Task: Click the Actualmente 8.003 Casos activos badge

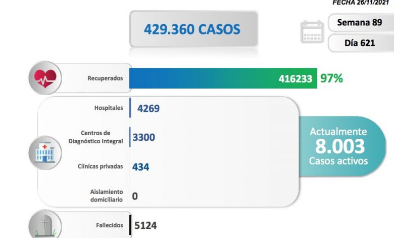Action: [339, 146]
